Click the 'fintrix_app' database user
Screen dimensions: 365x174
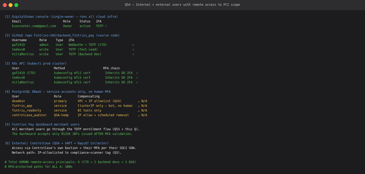22,106
